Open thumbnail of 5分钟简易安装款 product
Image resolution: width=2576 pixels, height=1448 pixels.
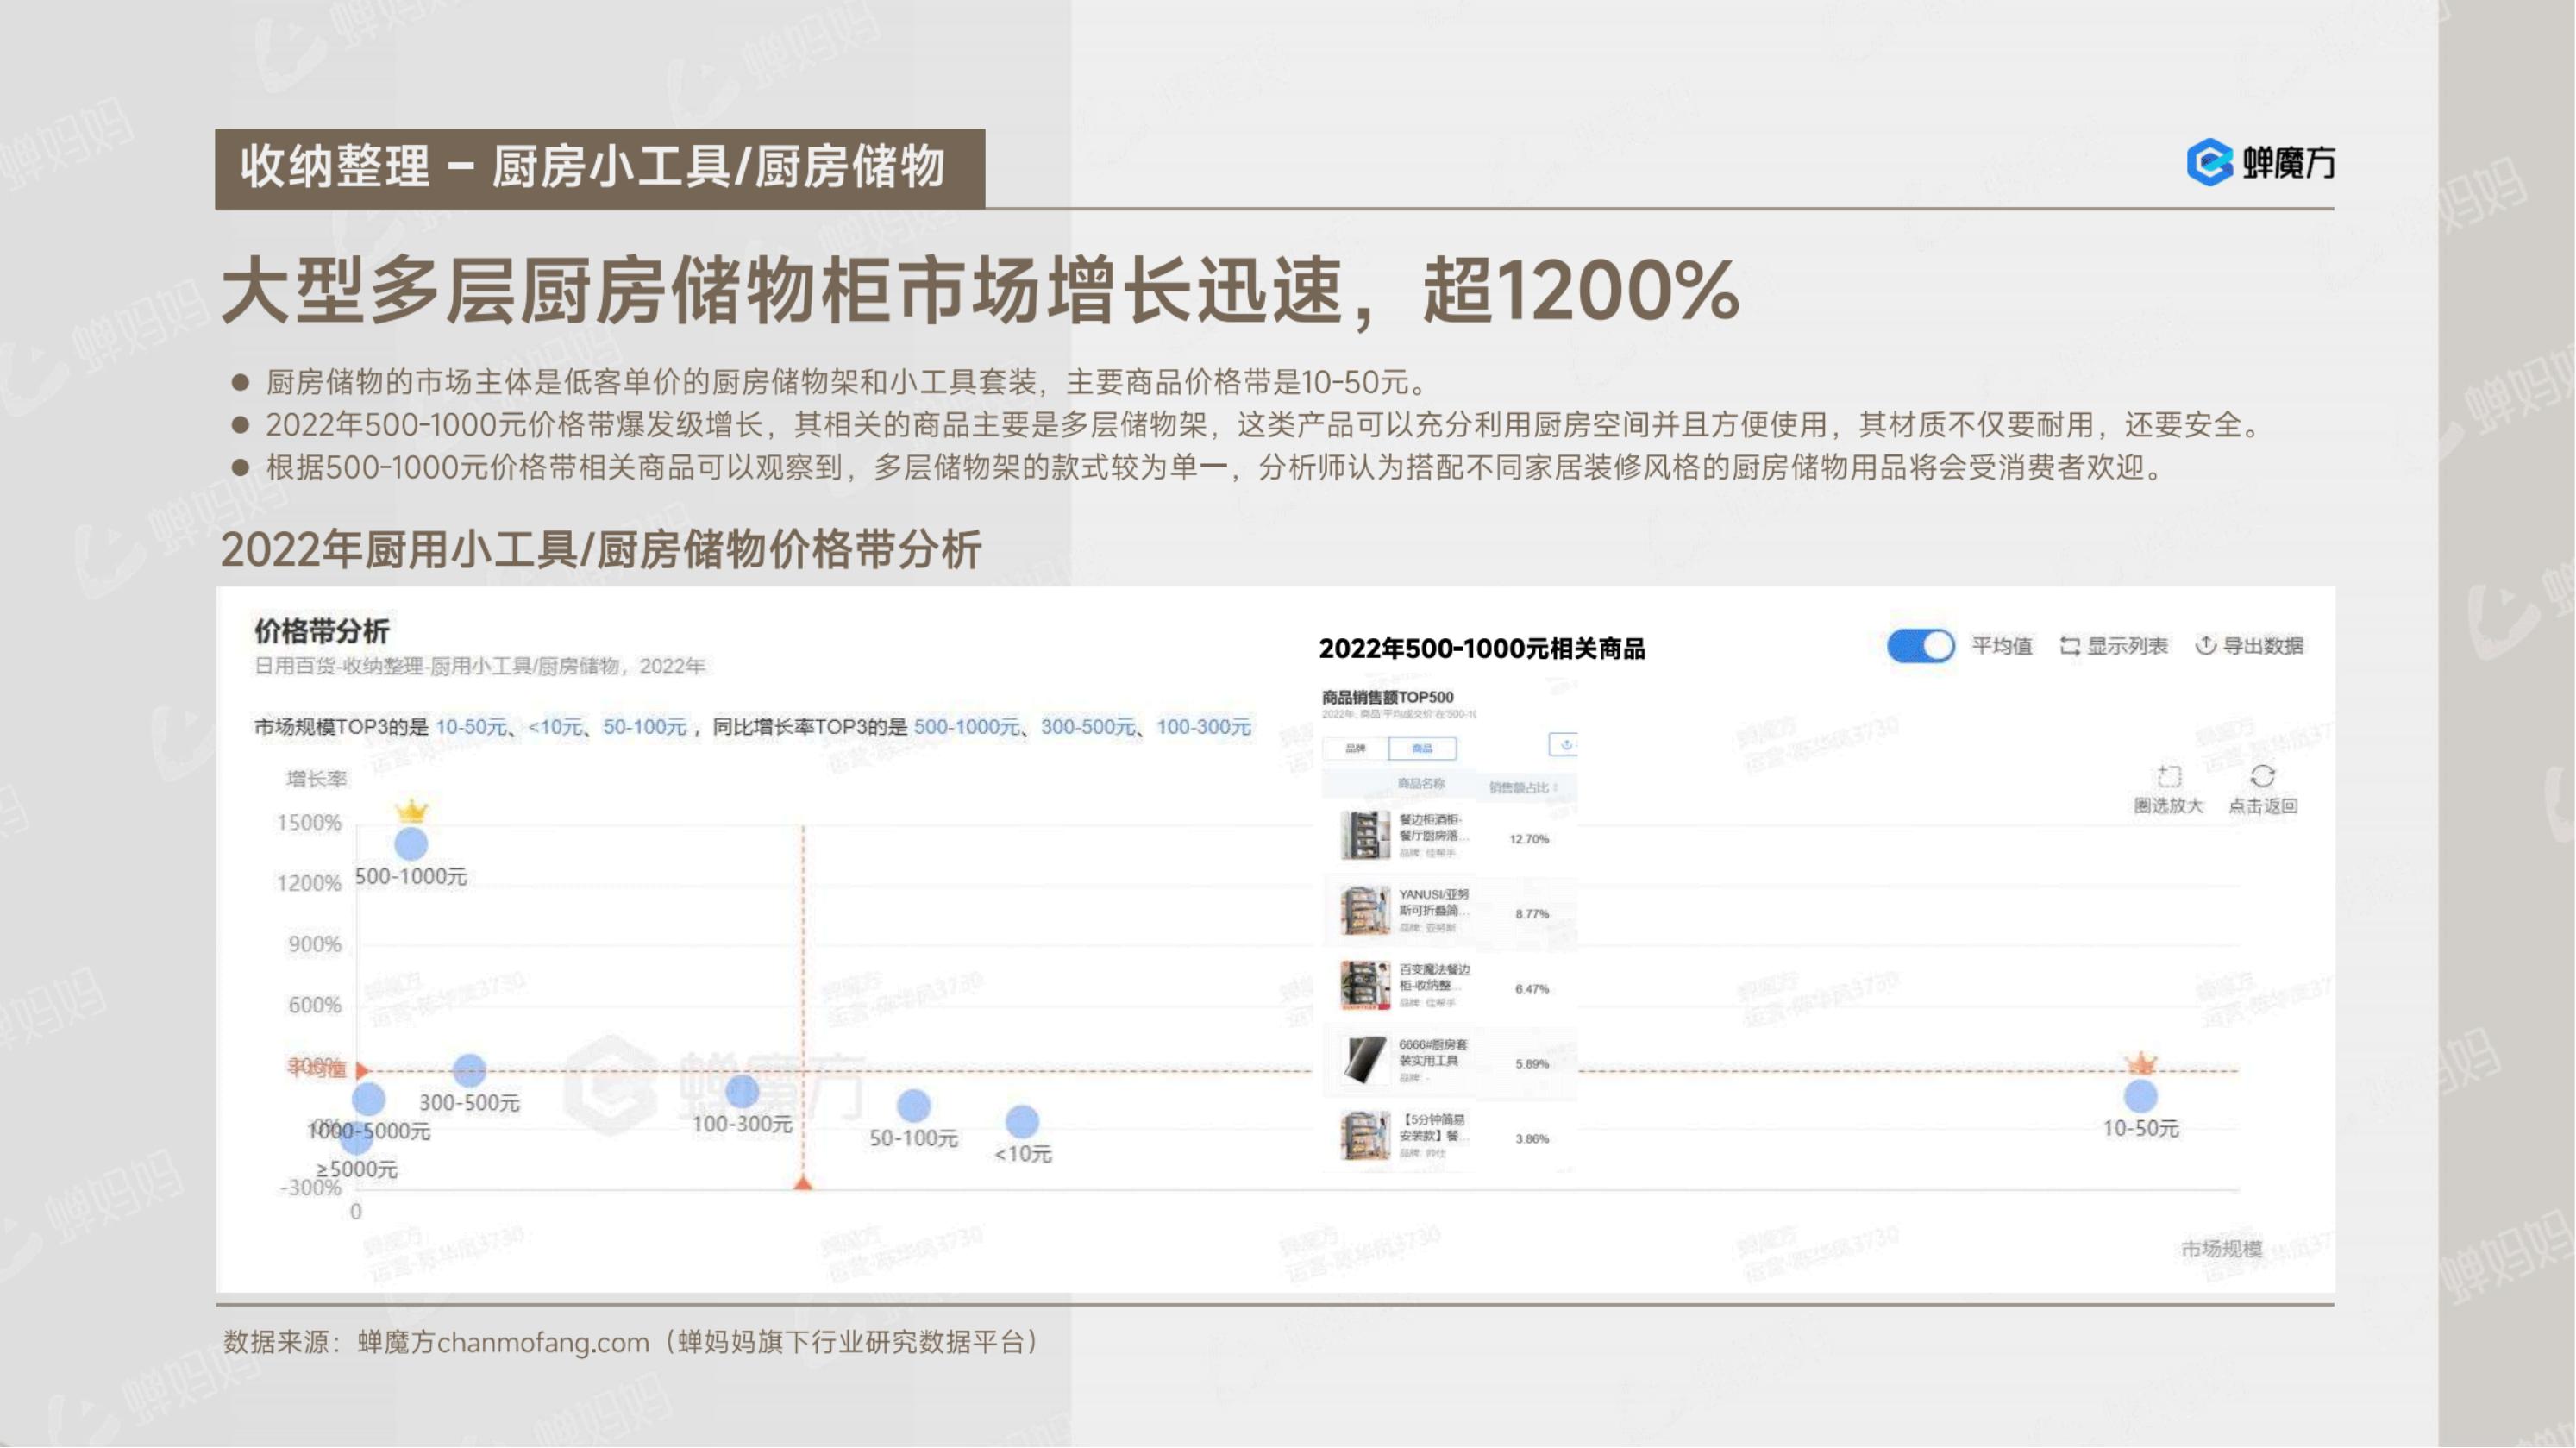click(x=1365, y=1136)
